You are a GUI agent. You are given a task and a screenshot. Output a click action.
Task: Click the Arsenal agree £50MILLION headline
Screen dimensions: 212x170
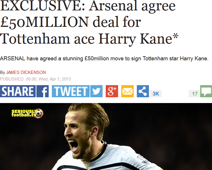tap(89, 22)
